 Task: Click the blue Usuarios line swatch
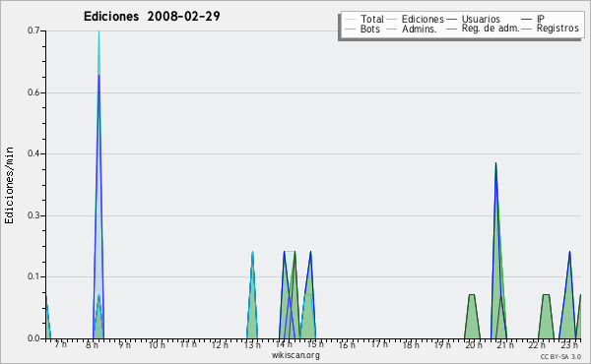click(x=451, y=20)
